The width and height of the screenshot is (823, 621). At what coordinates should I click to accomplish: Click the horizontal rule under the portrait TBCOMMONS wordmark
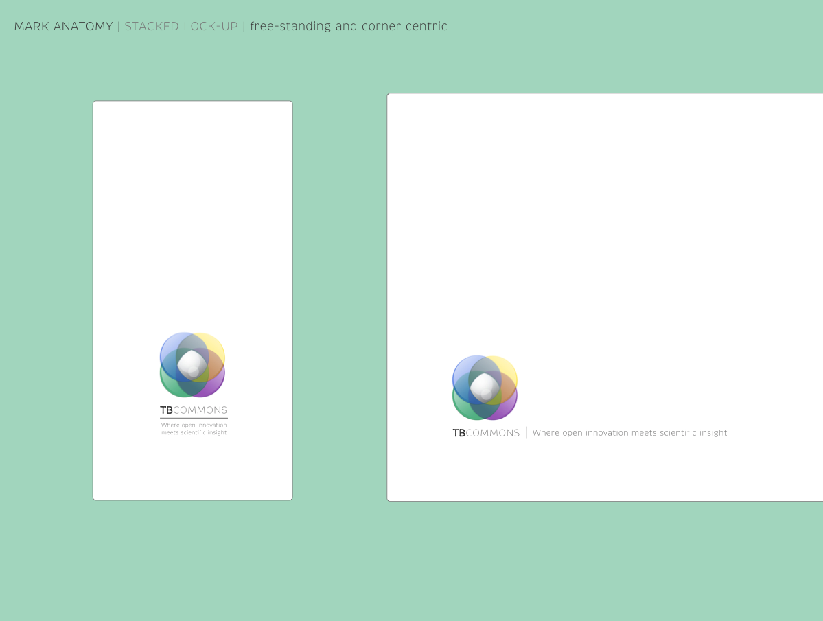(194, 418)
